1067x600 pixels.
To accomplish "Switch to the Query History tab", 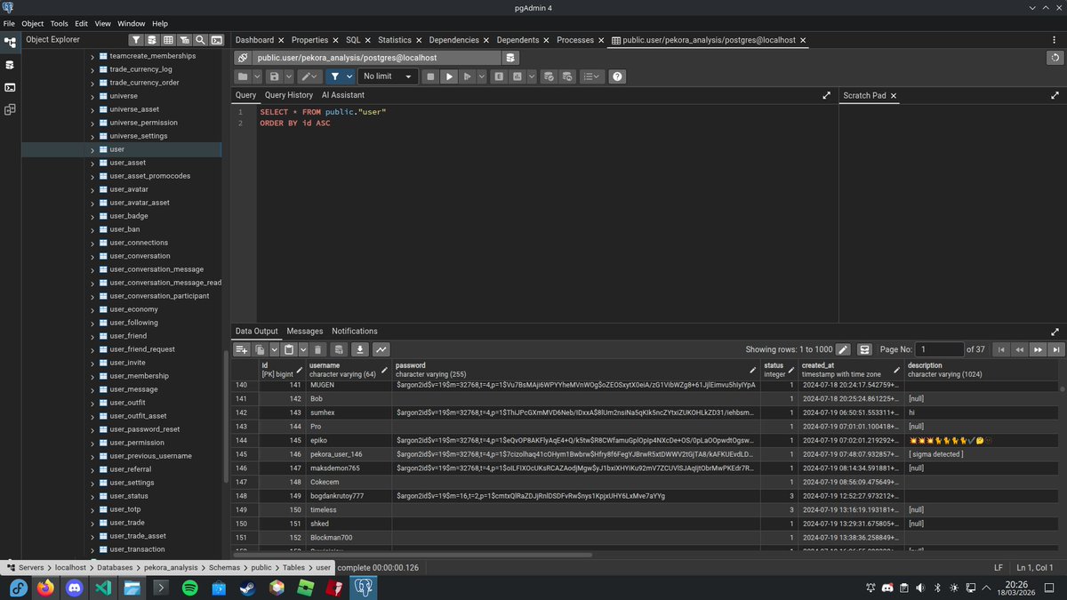I will coord(289,95).
